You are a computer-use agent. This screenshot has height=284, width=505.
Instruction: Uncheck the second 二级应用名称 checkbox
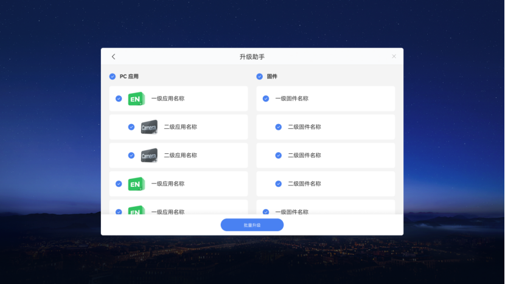point(131,155)
